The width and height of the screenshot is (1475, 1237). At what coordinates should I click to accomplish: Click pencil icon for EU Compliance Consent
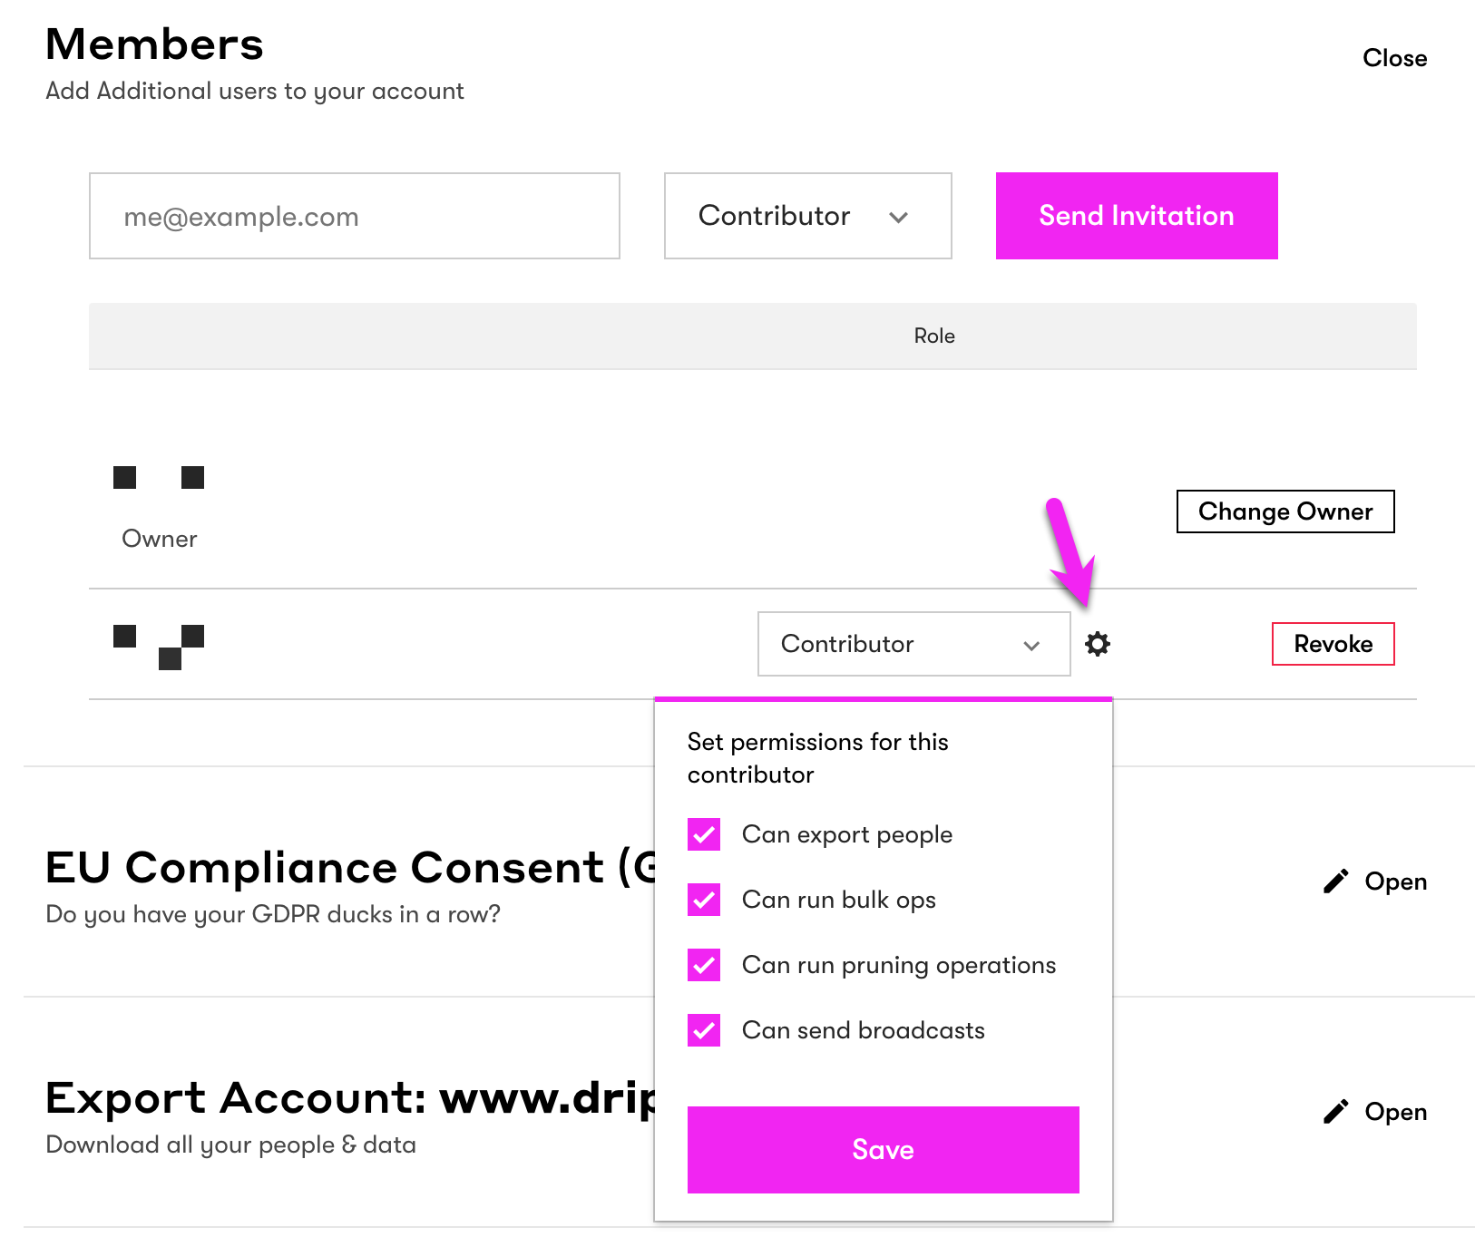pyautogui.click(x=1335, y=881)
